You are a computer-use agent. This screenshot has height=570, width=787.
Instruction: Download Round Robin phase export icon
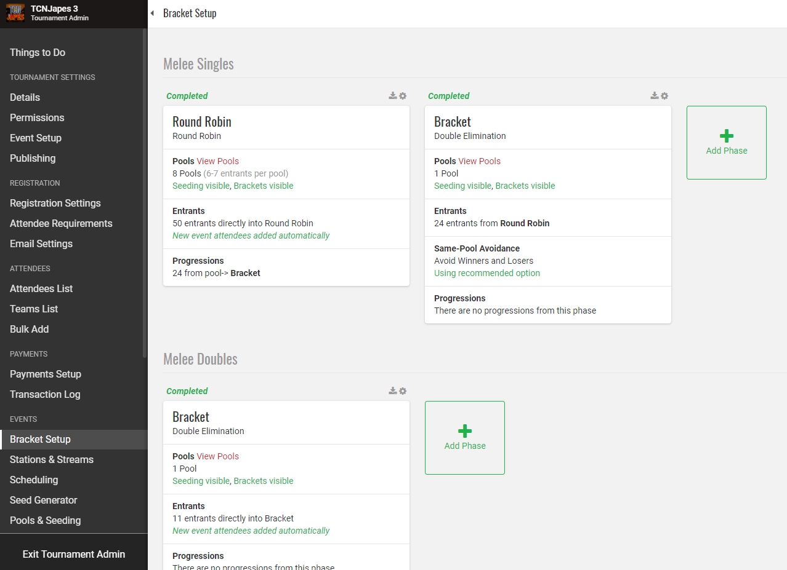click(x=393, y=96)
